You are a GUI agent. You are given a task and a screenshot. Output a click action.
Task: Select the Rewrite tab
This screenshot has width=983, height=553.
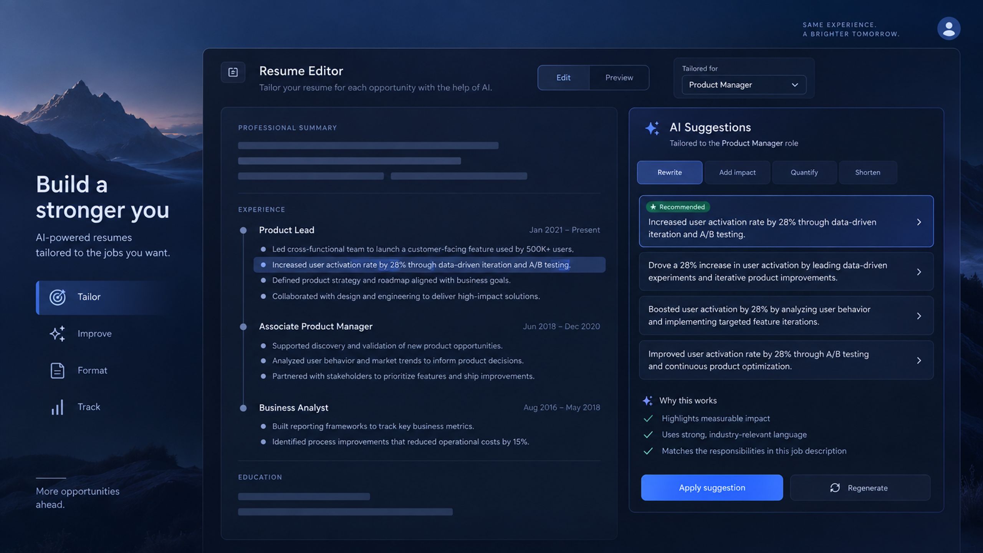tap(670, 172)
